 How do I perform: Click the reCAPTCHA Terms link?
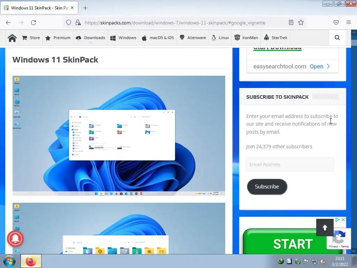pyautogui.click(x=345, y=246)
